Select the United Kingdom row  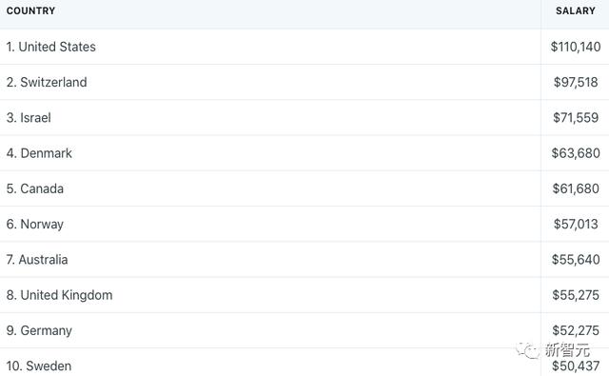[x=304, y=295]
